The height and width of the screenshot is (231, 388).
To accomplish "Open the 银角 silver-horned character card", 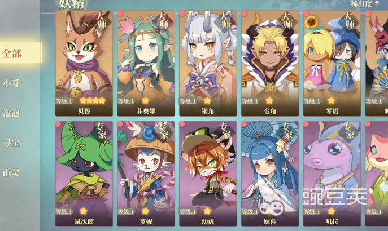I will click(x=208, y=64).
